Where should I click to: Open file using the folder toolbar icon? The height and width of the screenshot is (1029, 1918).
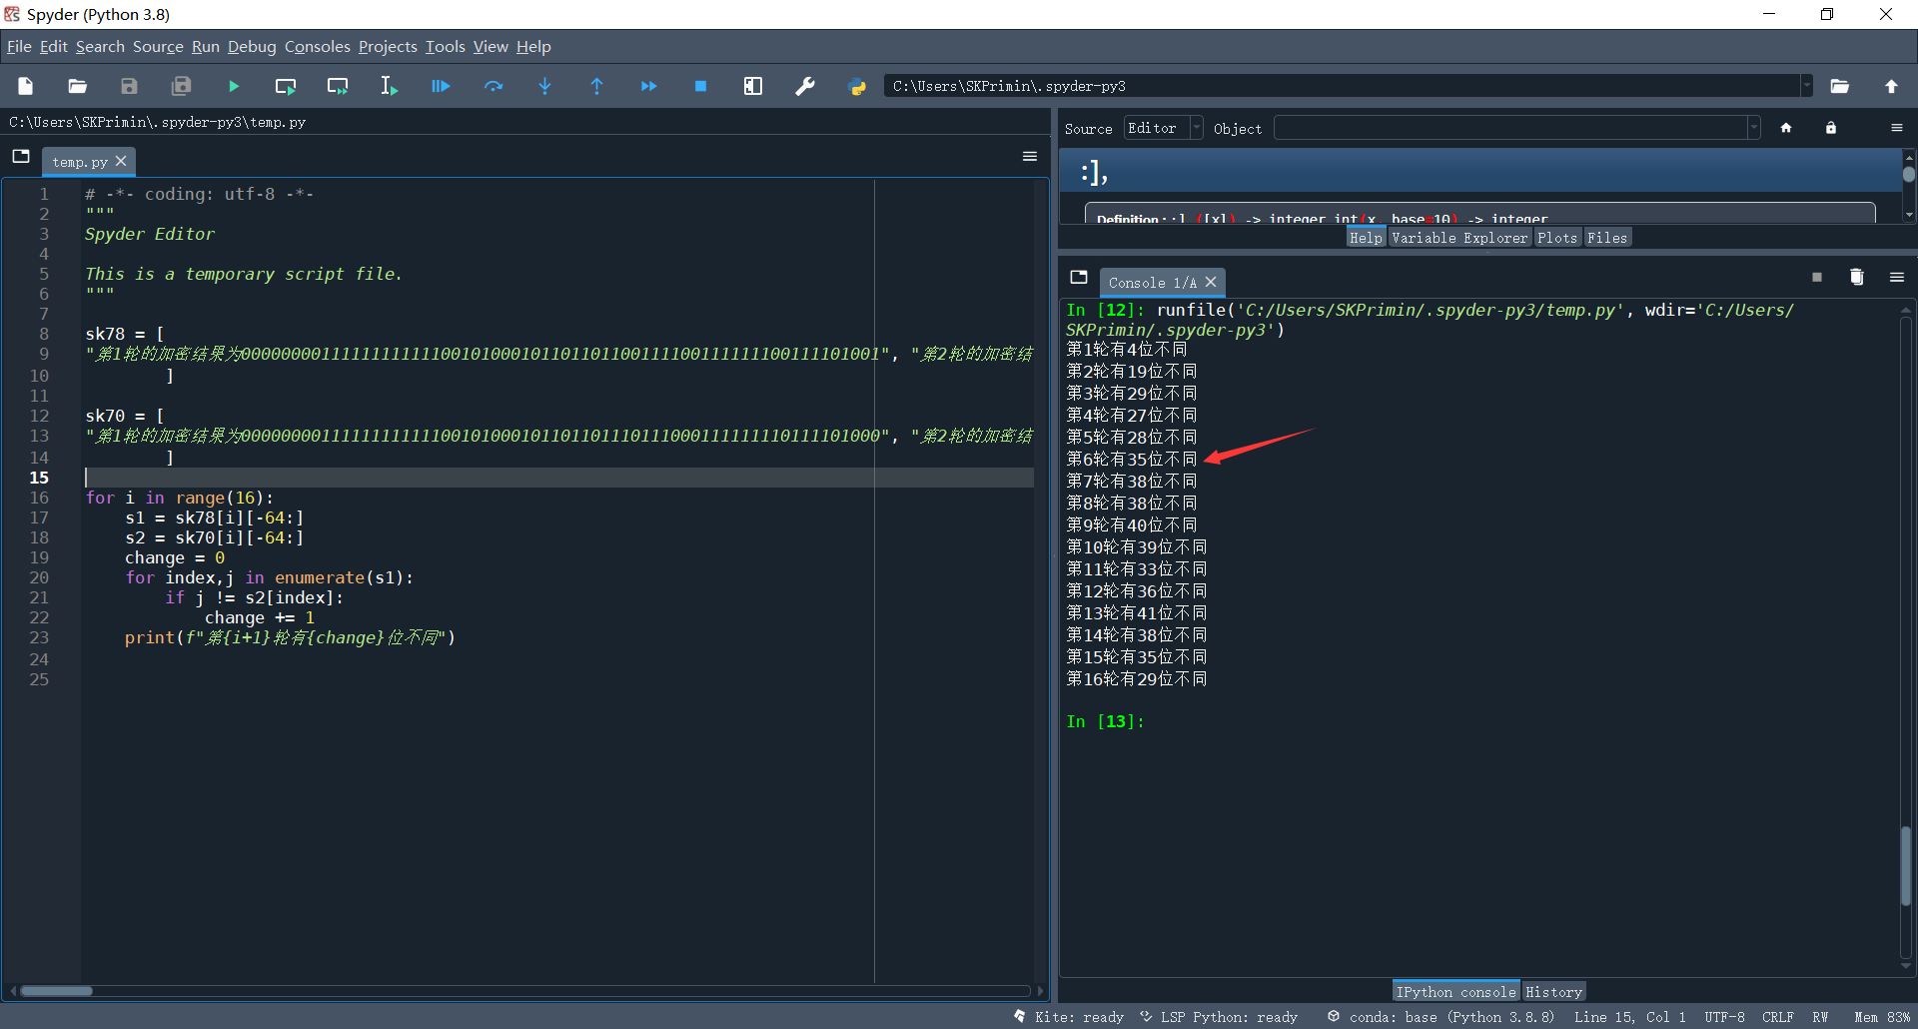78,86
